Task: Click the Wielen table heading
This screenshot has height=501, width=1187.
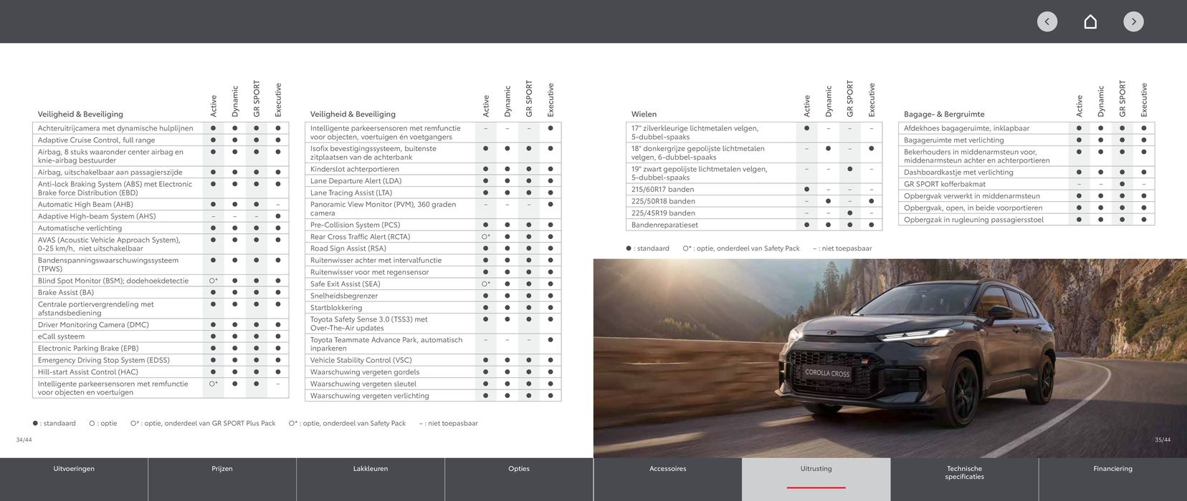Action: pos(644,114)
